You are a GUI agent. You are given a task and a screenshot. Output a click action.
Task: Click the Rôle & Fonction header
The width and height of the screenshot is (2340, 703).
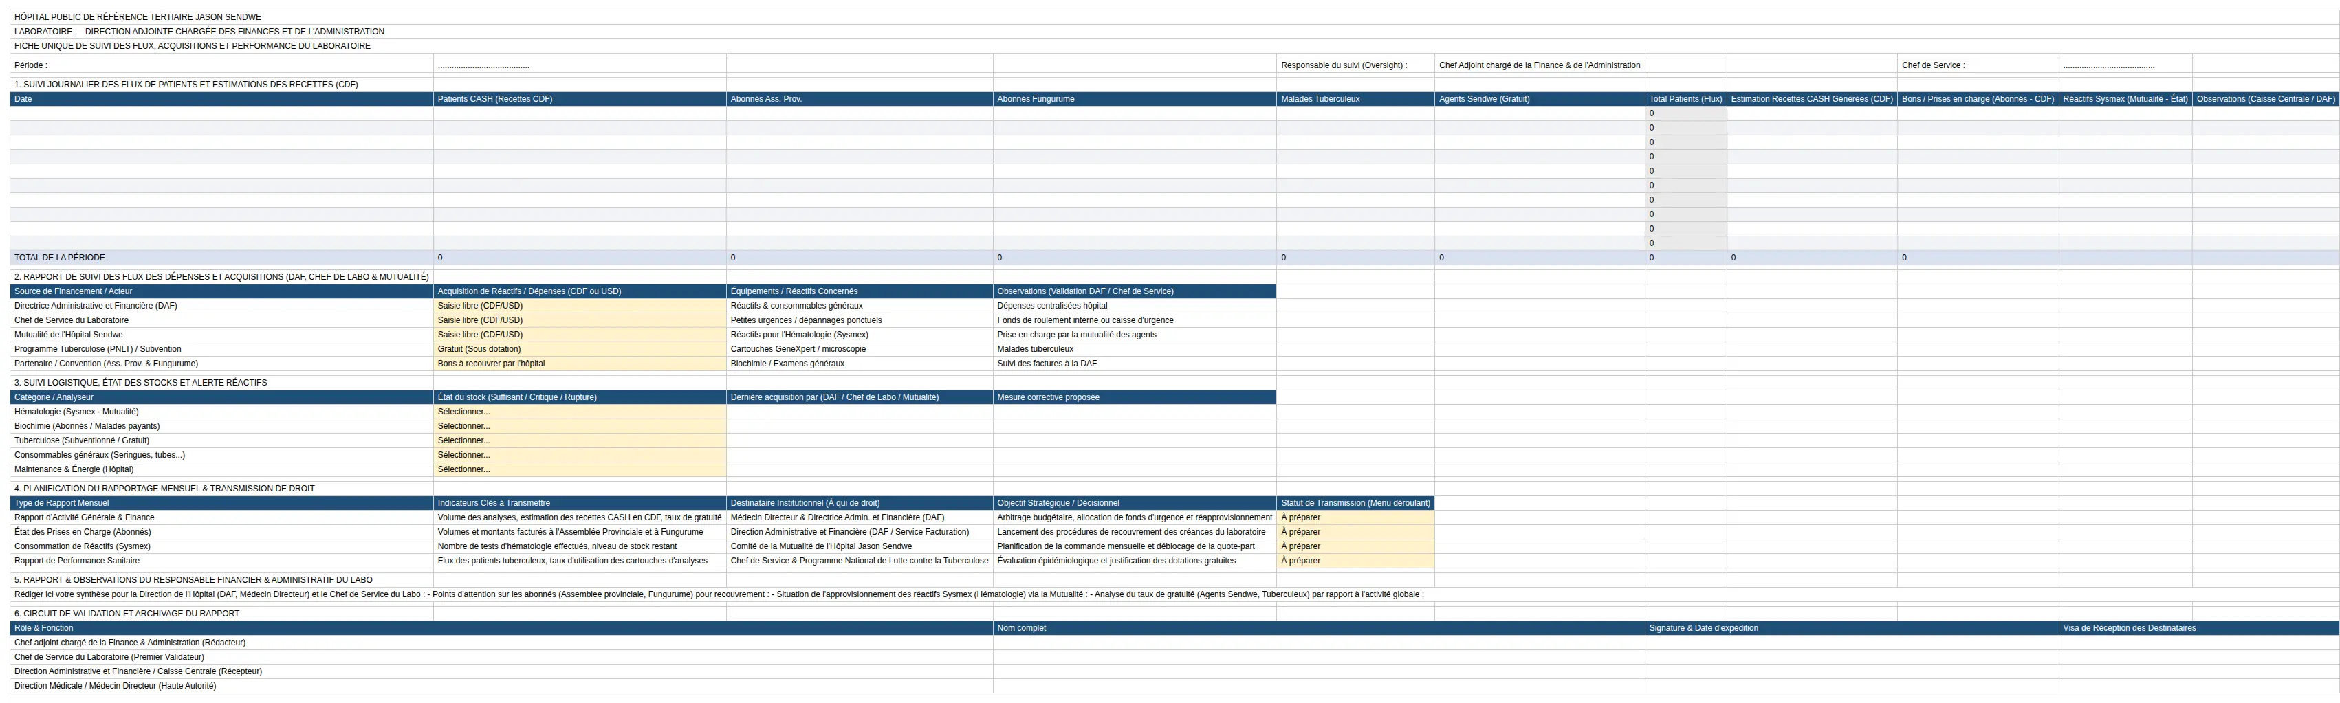(x=501, y=629)
